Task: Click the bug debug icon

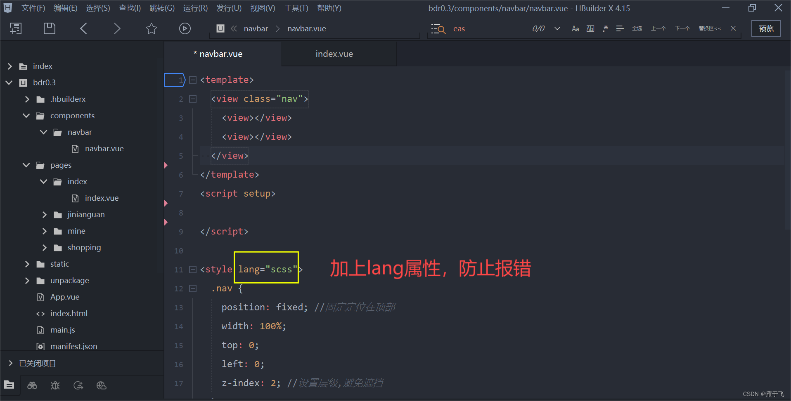Action: point(55,385)
